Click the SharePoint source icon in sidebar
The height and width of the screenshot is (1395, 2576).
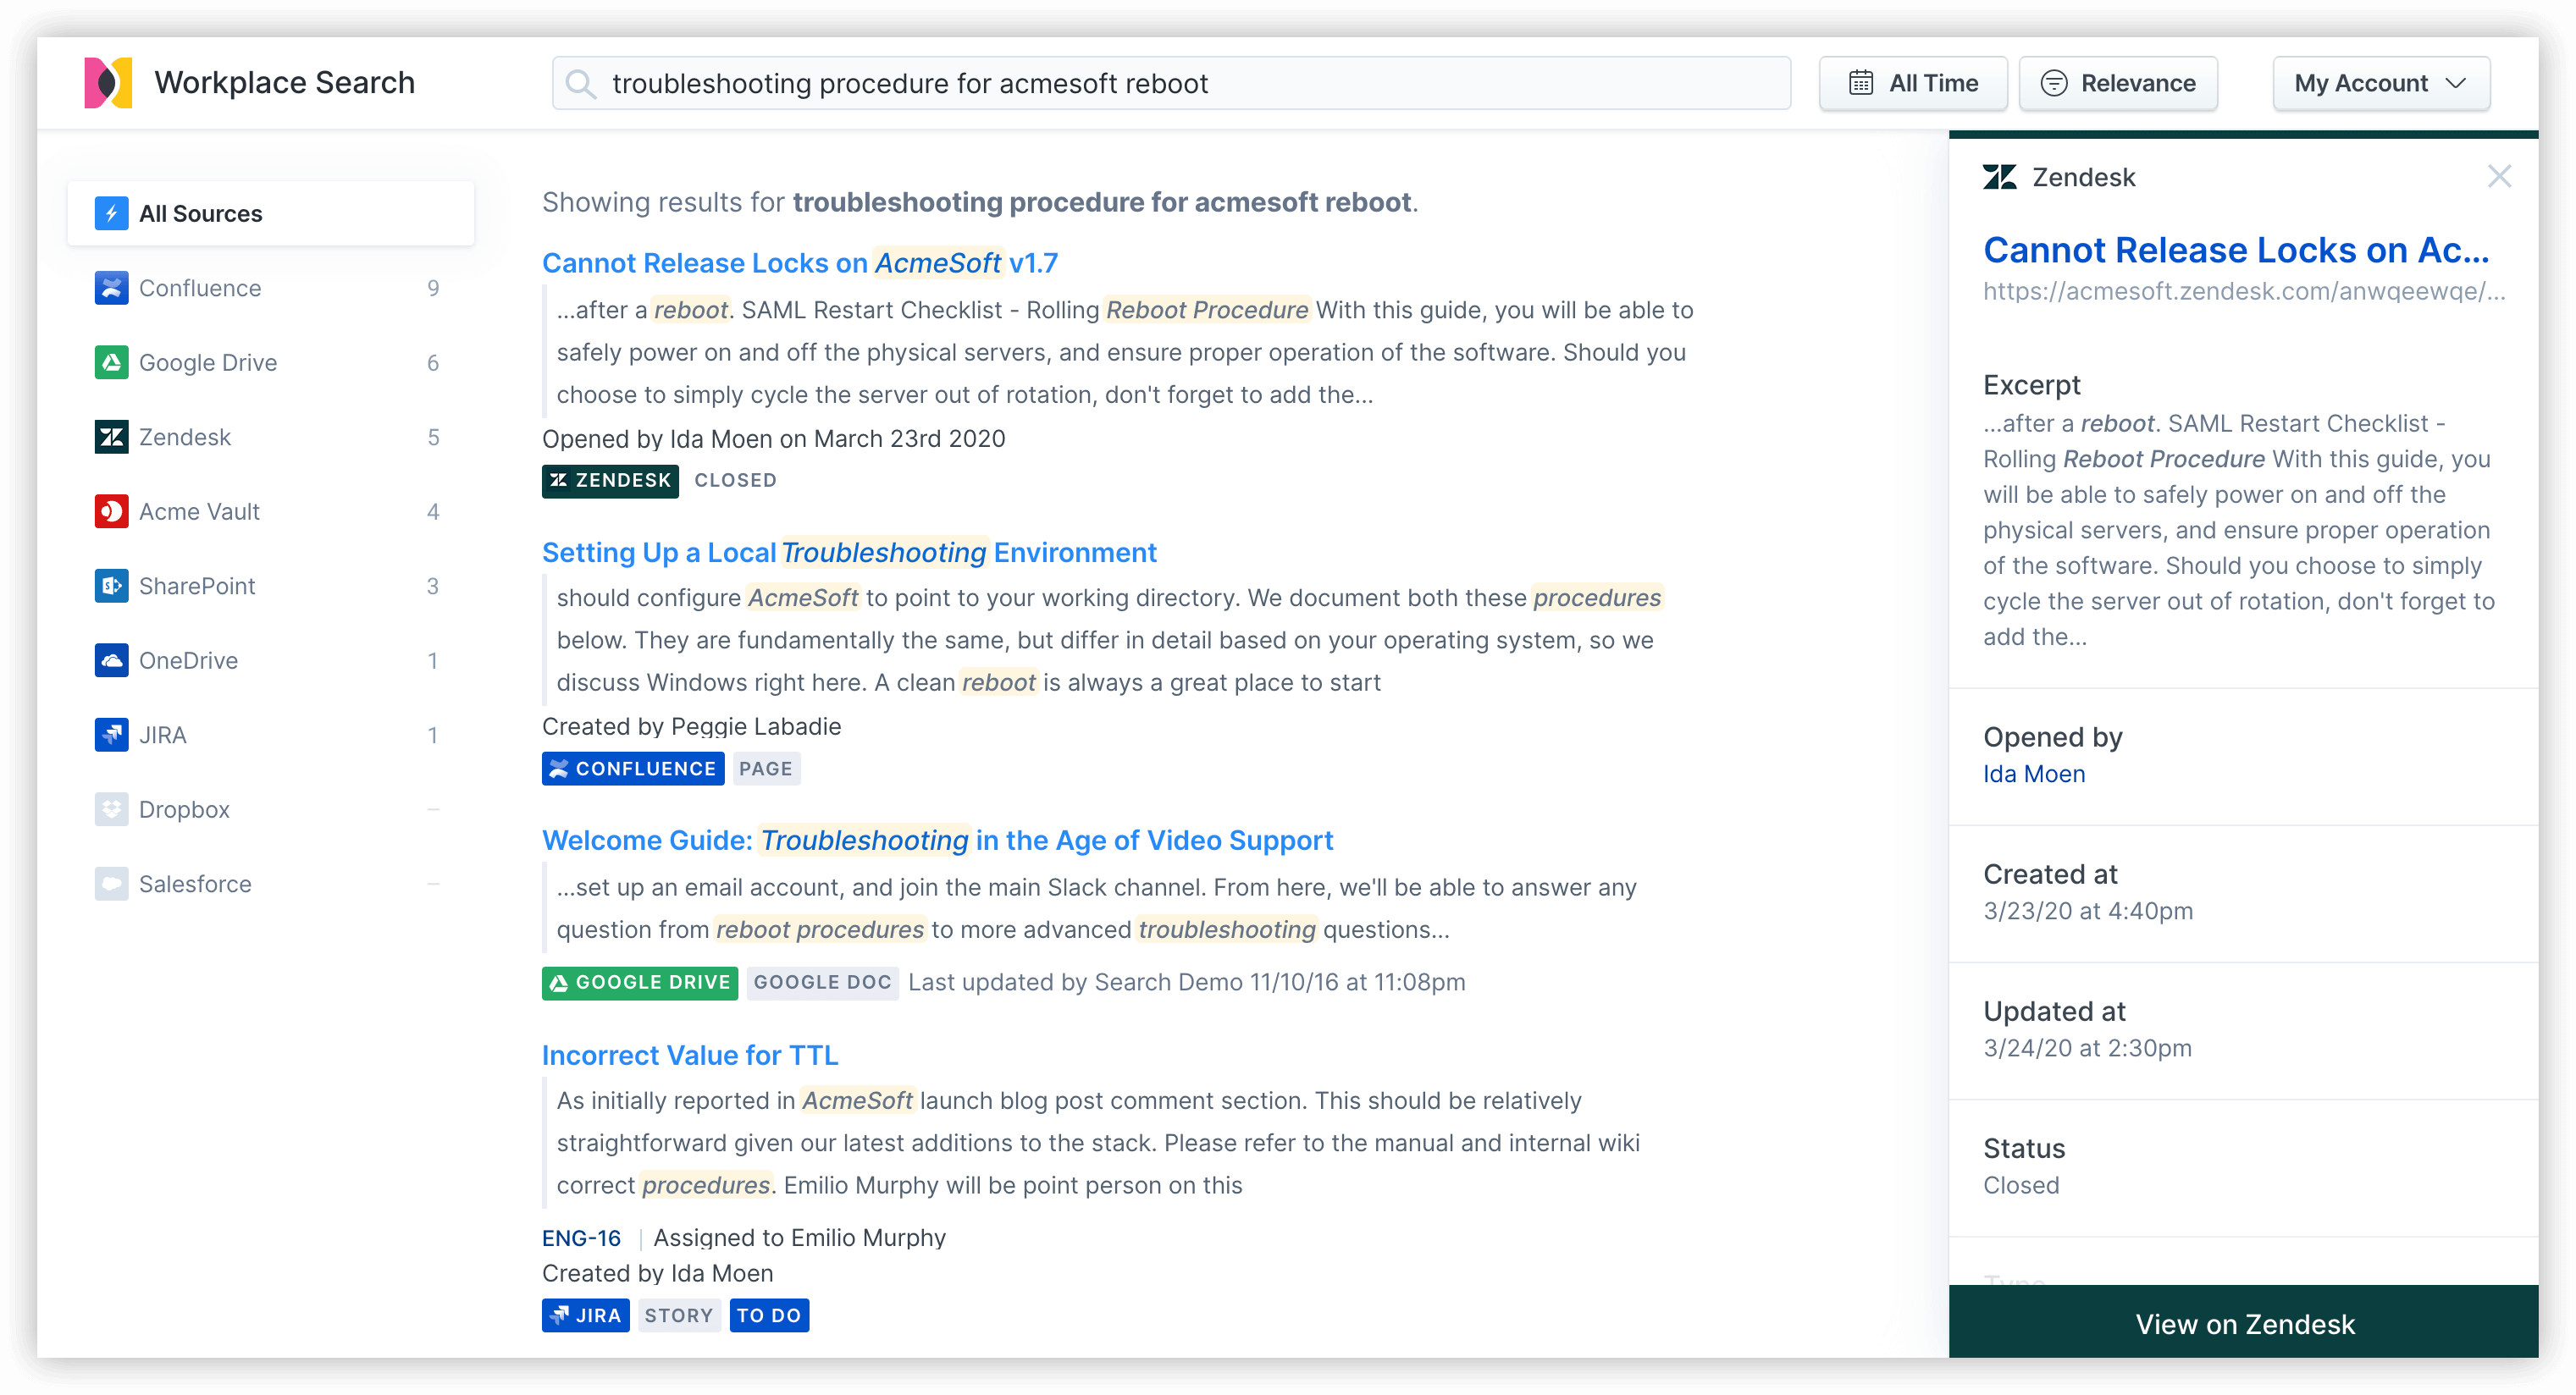point(108,587)
